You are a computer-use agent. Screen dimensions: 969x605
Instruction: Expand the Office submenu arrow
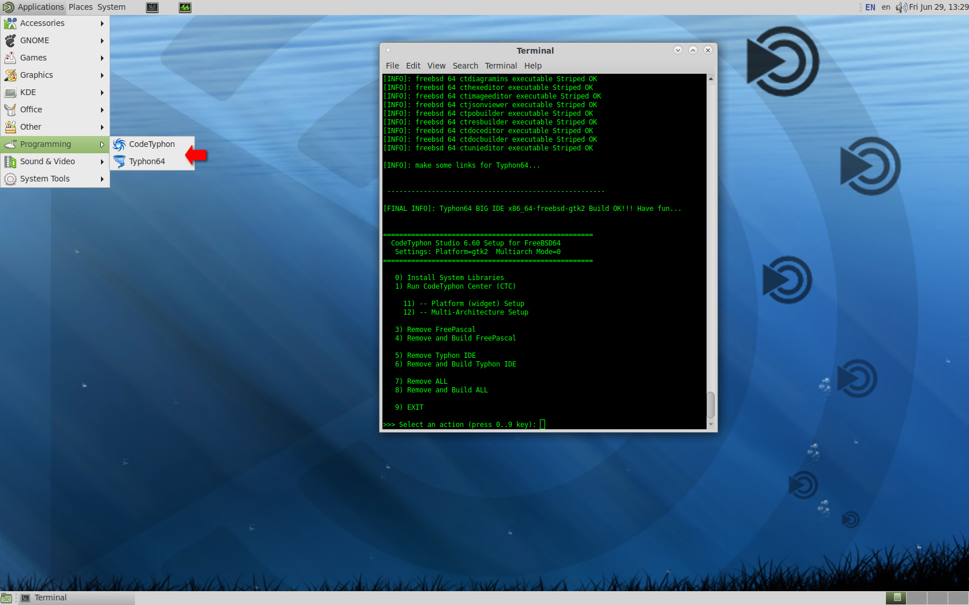[102, 109]
